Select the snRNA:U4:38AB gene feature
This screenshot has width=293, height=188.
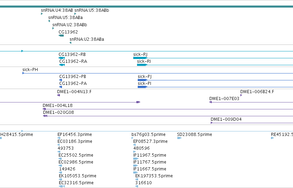click(42, 14)
